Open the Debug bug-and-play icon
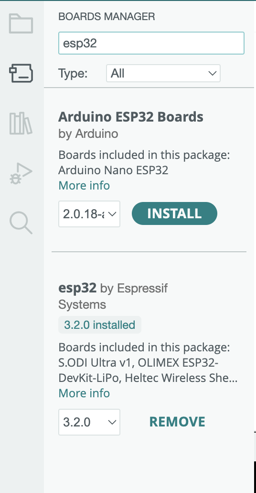Image resolution: width=256 pixels, height=493 pixels. pyautogui.click(x=21, y=173)
